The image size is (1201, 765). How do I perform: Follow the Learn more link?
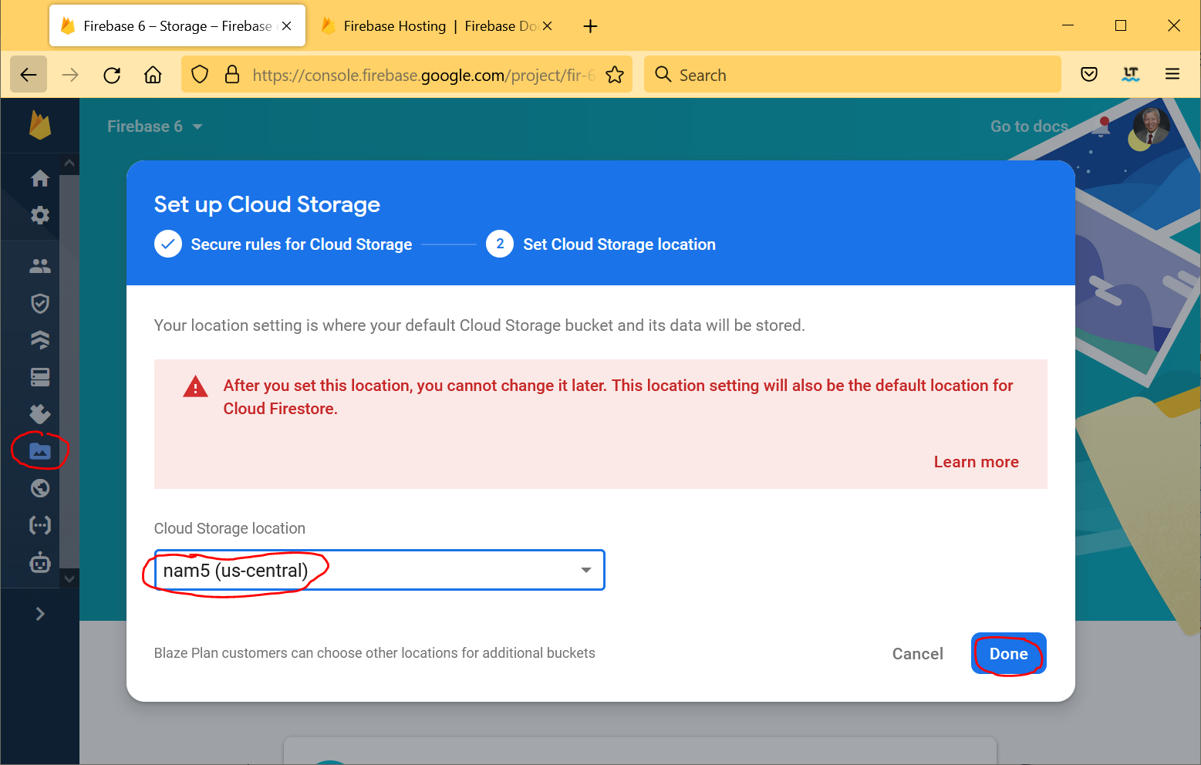click(x=976, y=462)
